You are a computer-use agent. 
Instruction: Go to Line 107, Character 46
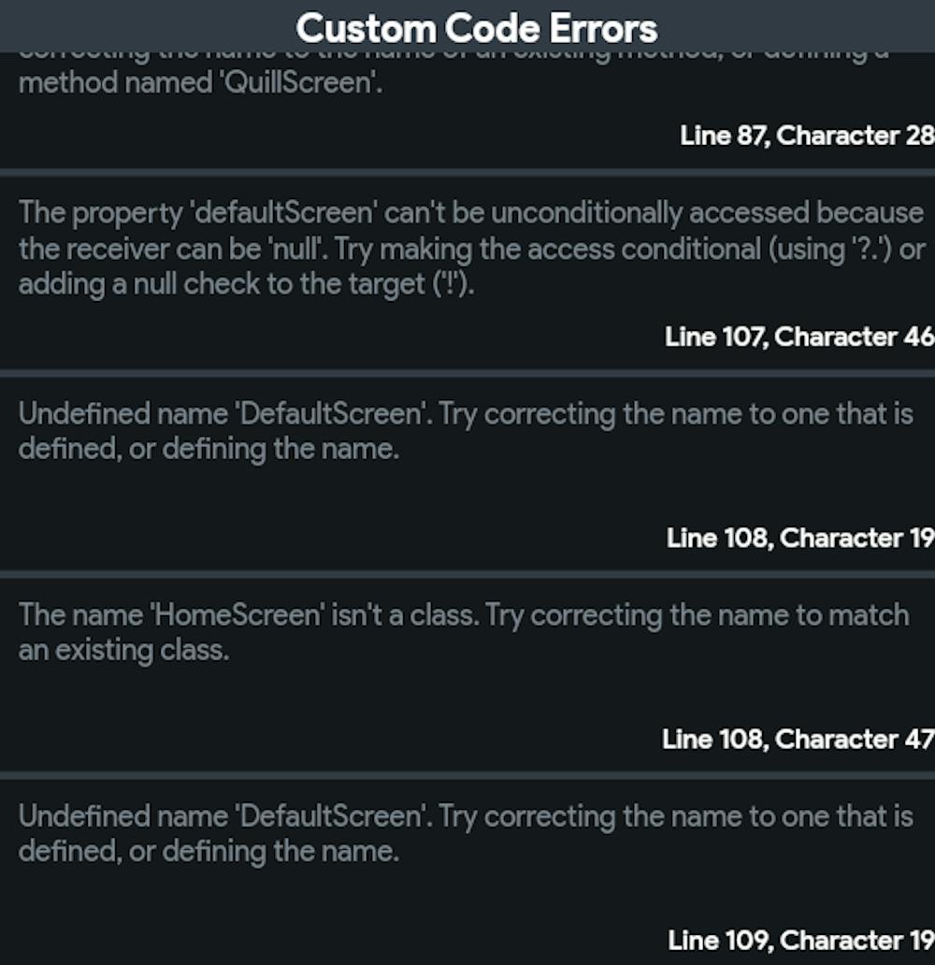tap(798, 337)
